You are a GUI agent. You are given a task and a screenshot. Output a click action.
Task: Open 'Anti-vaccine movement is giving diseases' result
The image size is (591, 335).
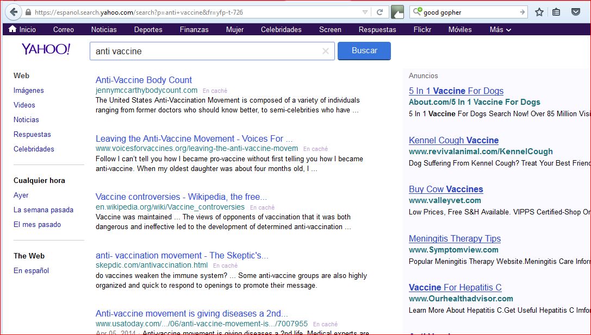coord(192,313)
